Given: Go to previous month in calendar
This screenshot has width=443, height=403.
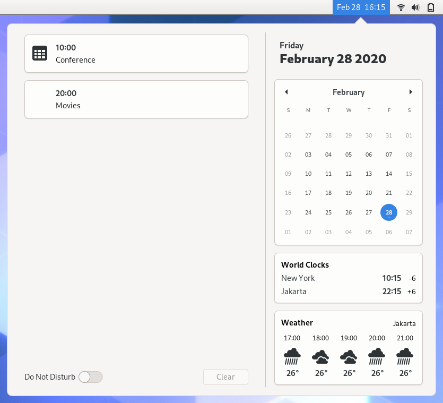Looking at the screenshot, I should pos(286,92).
